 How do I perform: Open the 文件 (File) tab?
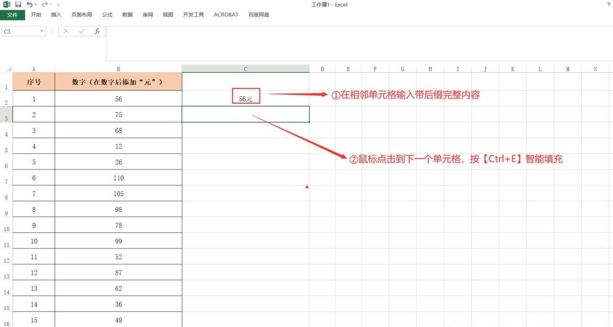pyautogui.click(x=12, y=15)
